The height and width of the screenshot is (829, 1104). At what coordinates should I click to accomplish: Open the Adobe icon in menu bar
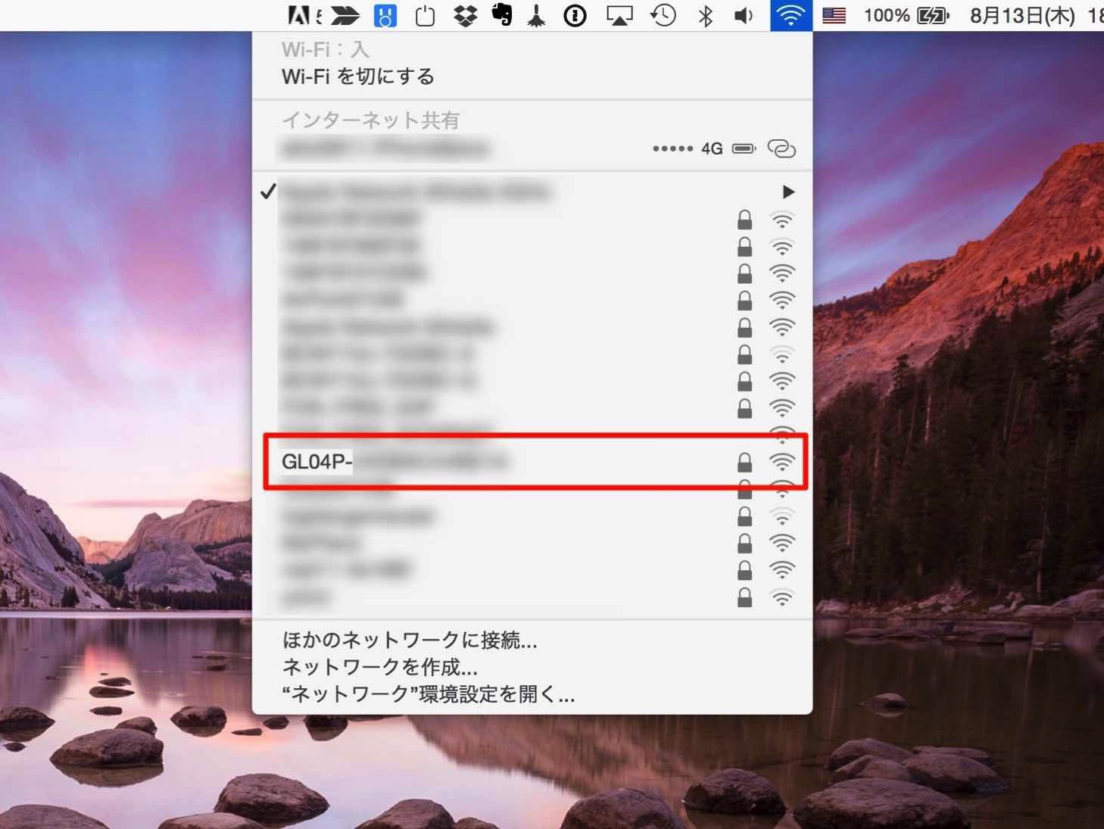300,15
